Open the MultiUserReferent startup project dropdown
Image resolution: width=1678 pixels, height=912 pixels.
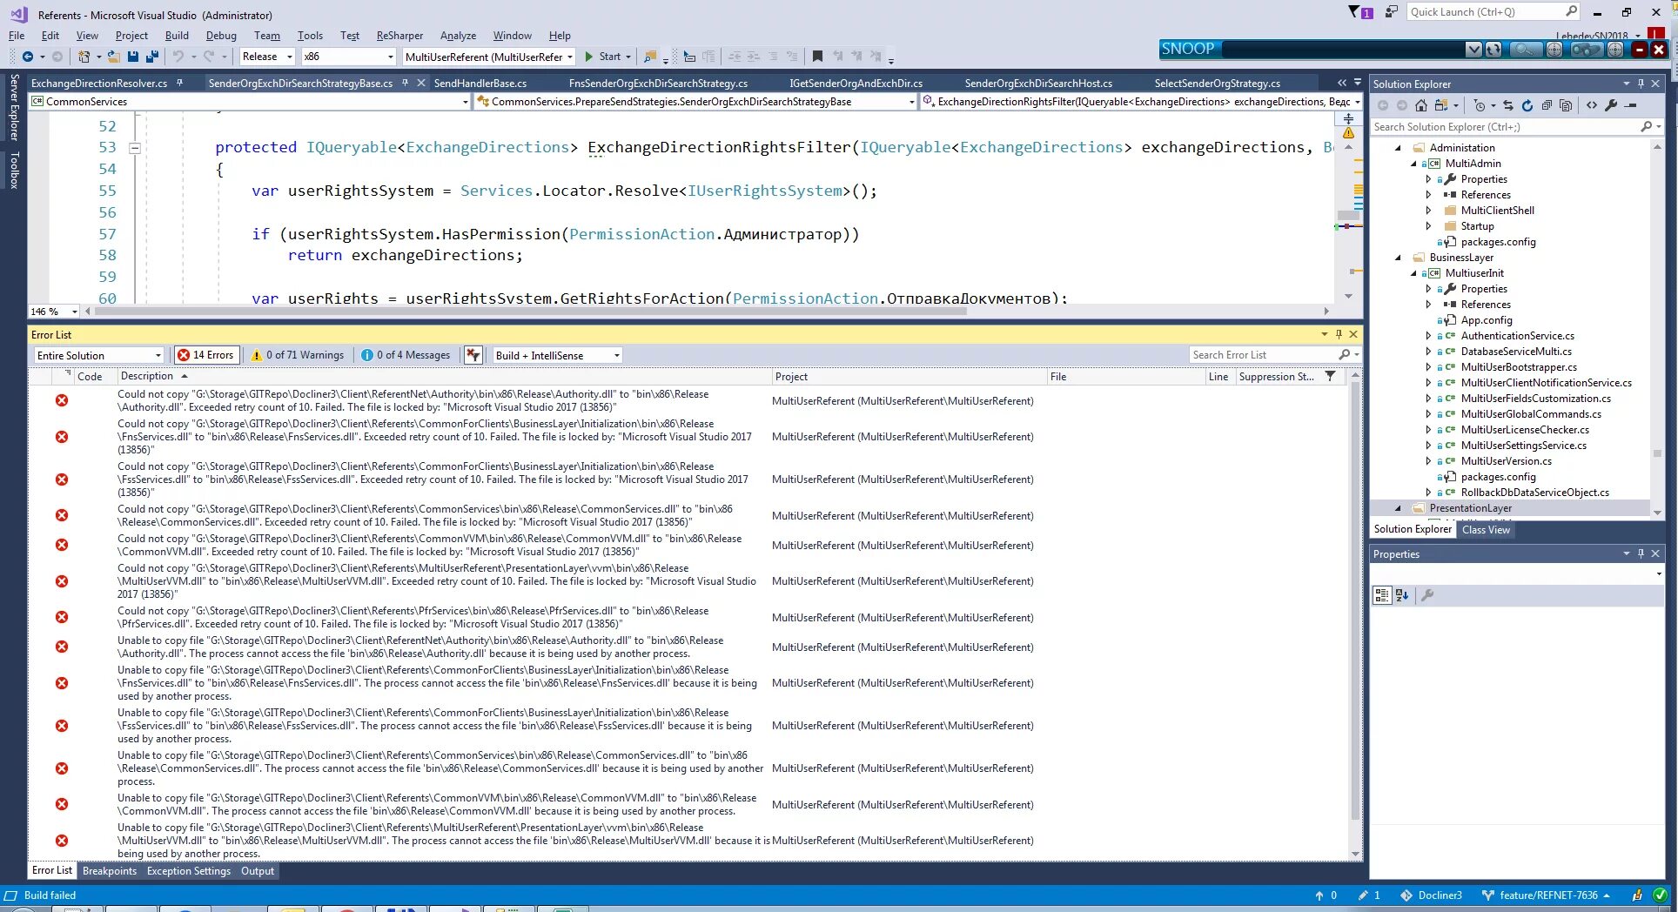489,57
